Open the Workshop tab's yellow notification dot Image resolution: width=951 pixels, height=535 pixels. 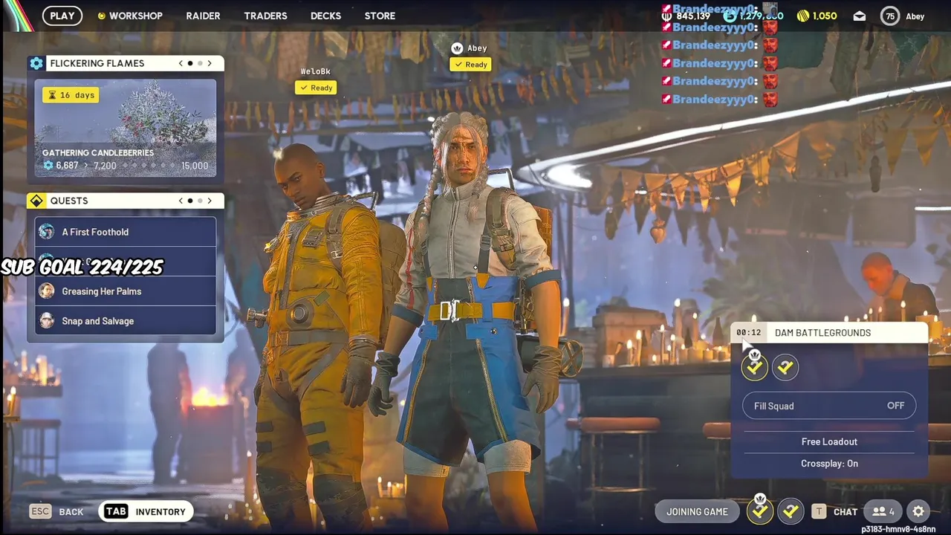pos(101,16)
